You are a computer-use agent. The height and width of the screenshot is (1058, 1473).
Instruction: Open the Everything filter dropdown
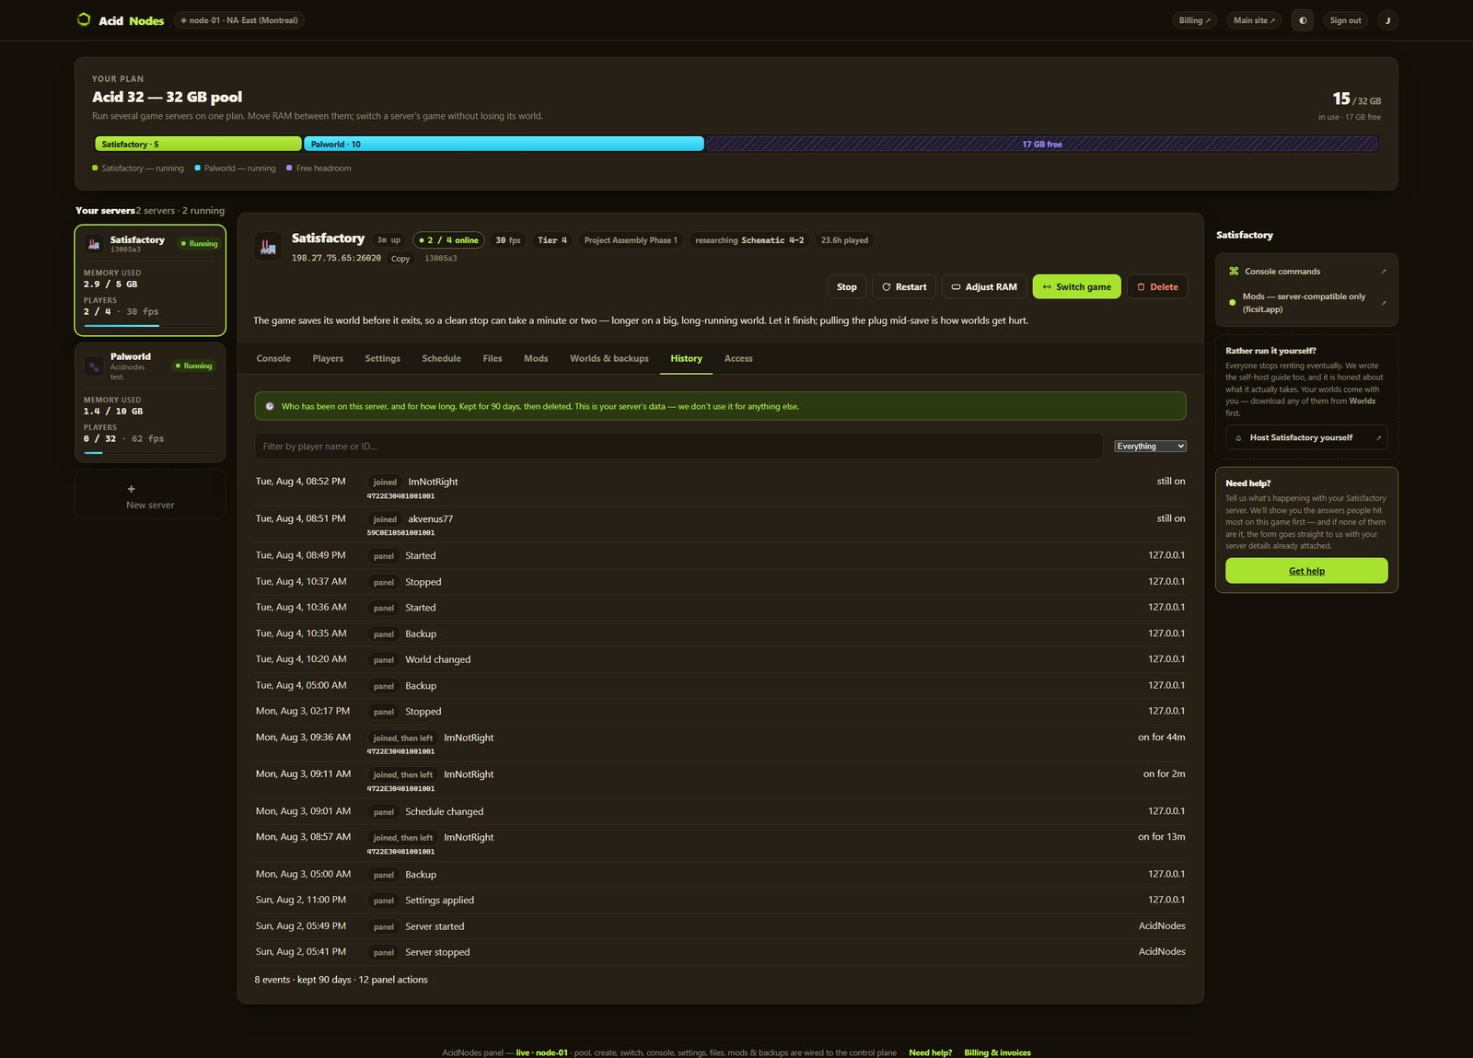[x=1150, y=447]
